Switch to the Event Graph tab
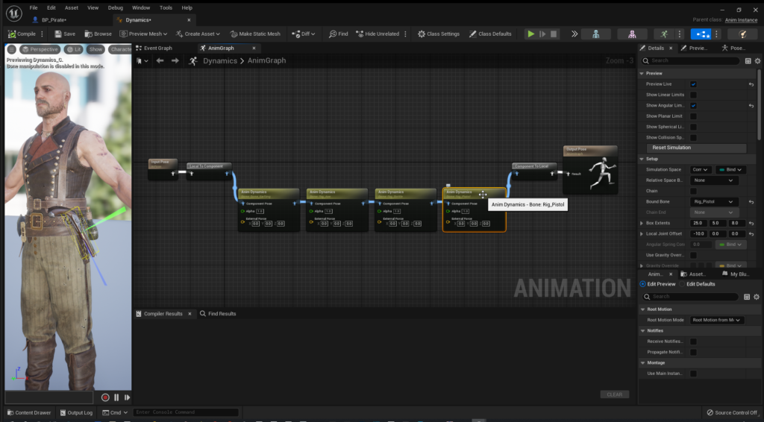This screenshot has height=422, width=764. coord(157,48)
